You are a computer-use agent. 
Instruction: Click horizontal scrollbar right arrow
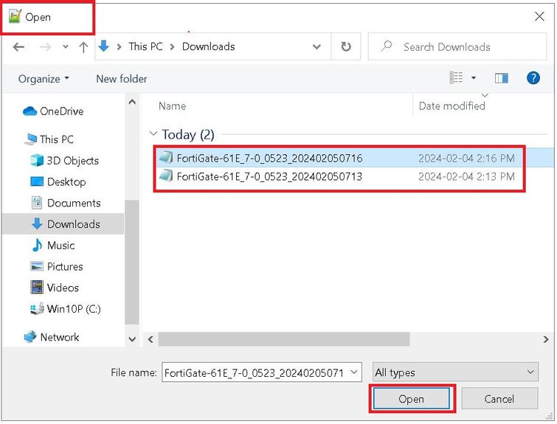pyautogui.click(x=546, y=339)
